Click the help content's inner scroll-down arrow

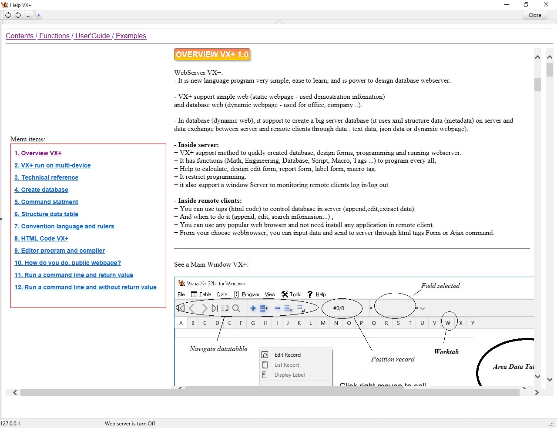click(x=537, y=377)
